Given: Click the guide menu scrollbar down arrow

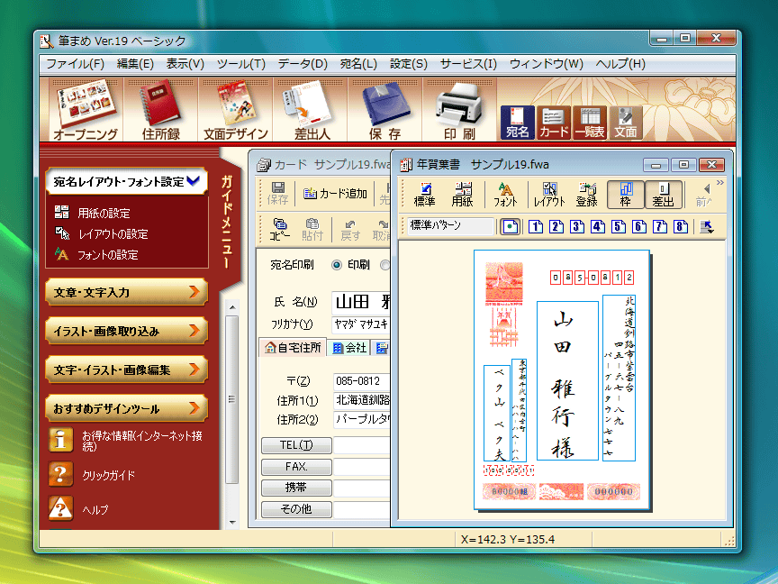Looking at the screenshot, I should (x=232, y=523).
